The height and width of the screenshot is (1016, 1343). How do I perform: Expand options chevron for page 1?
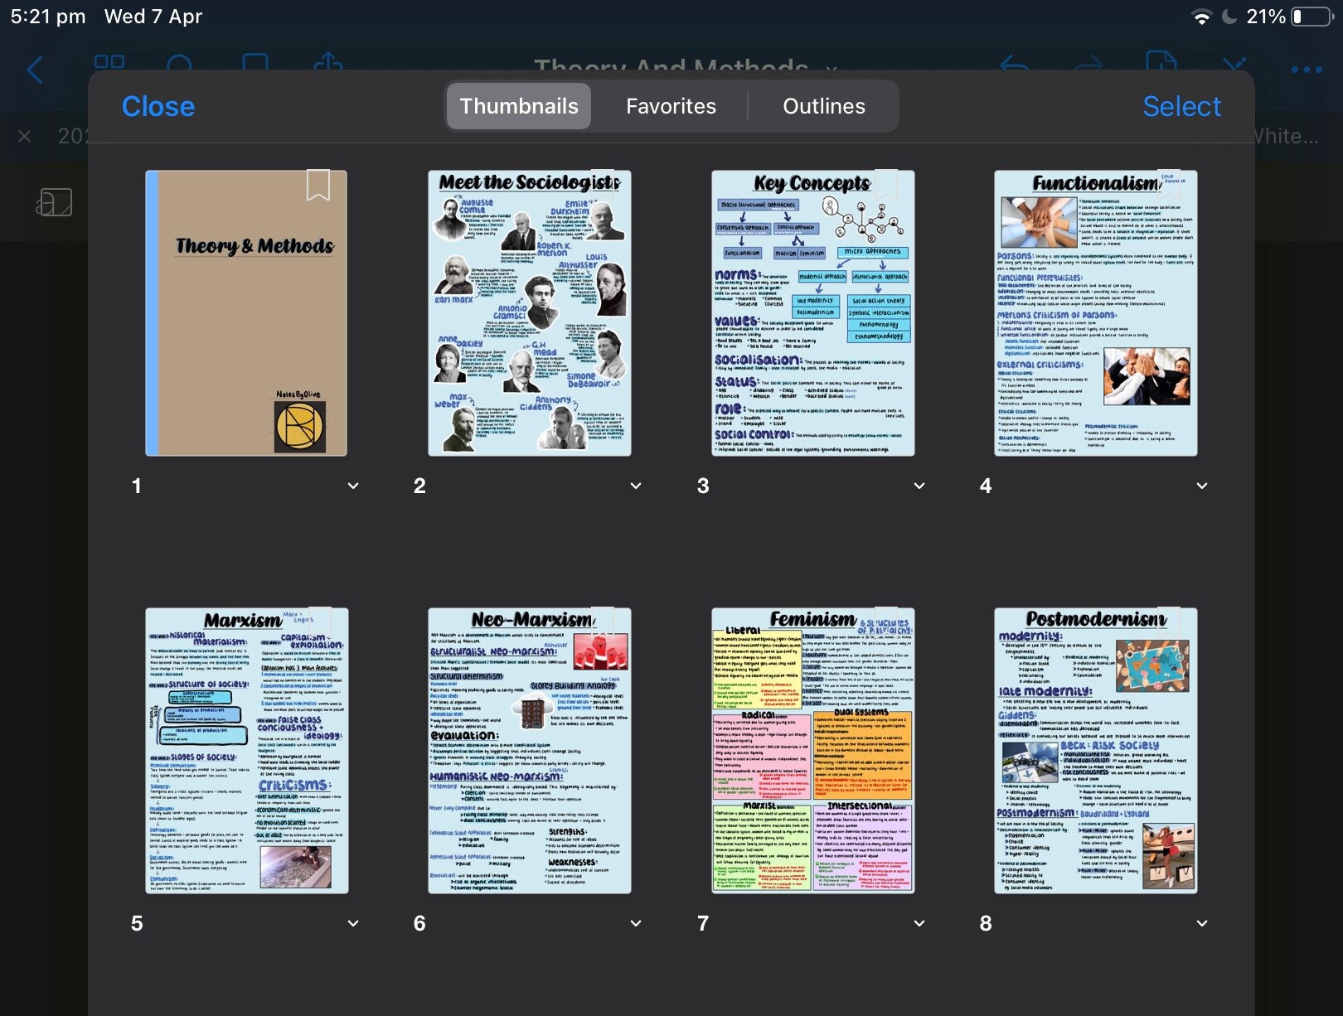(x=353, y=486)
